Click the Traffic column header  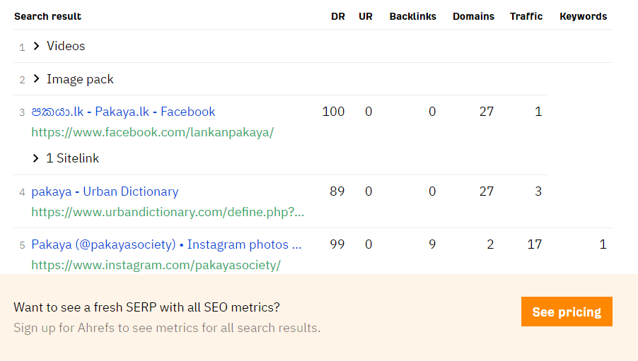click(526, 16)
